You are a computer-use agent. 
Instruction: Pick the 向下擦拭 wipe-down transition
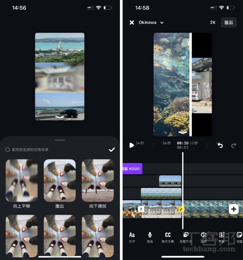(98, 180)
